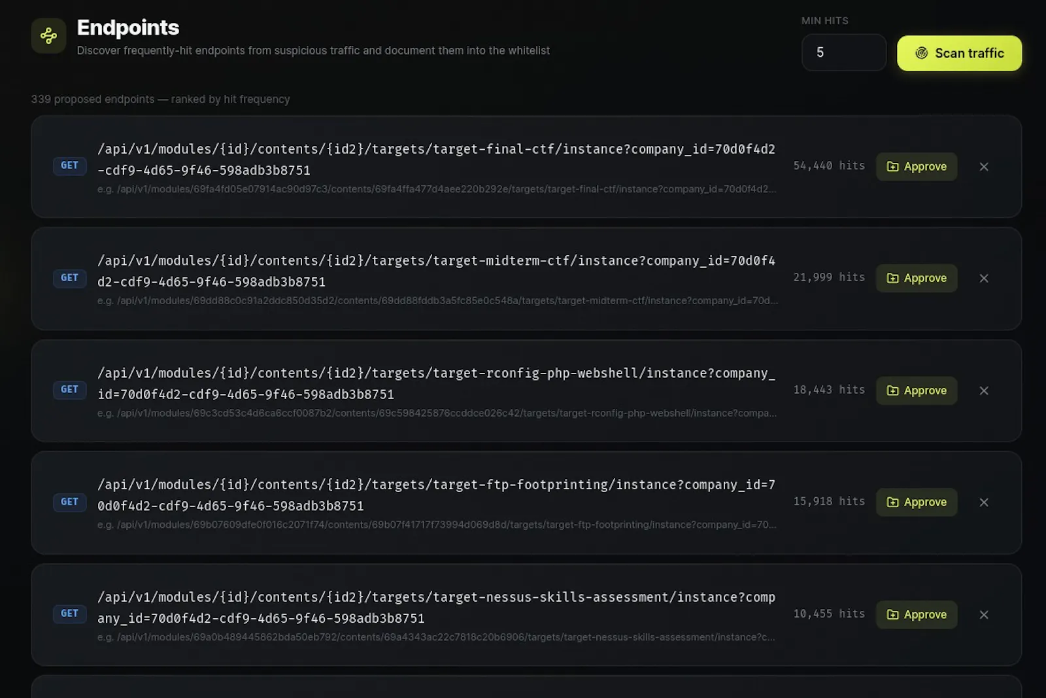Click the target-final-ctf endpoint path text
Viewport: 1046px width, 698px height.
coord(436,160)
